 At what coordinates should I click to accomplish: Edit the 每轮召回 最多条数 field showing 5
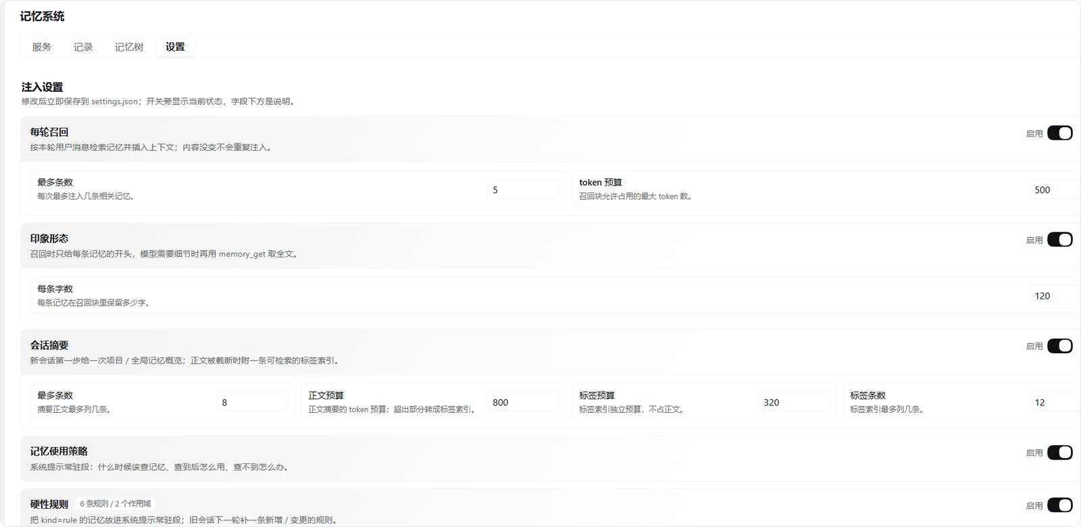(x=523, y=190)
